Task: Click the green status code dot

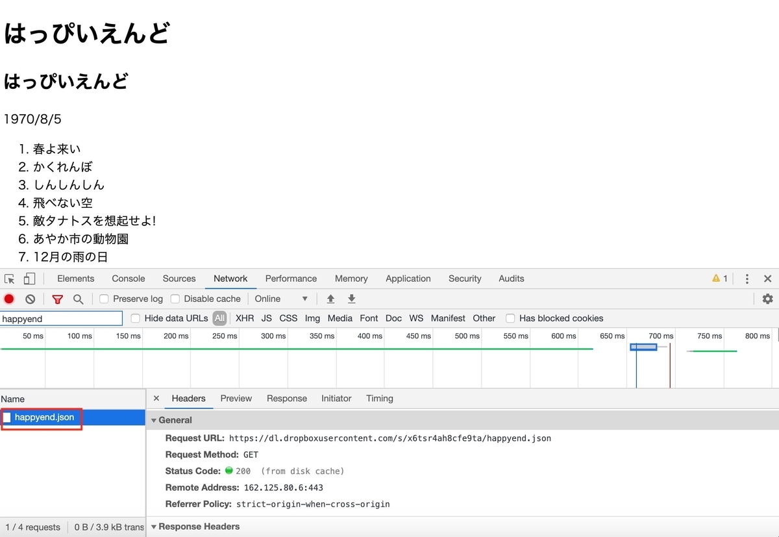Action: click(x=229, y=471)
